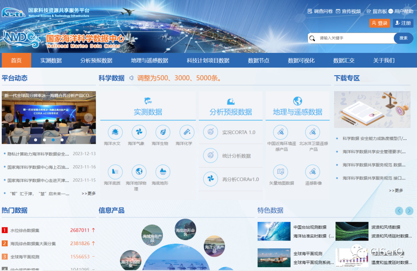Open the 用户帮助 link
This screenshot has width=417, height=271.
[x=401, y=11]
